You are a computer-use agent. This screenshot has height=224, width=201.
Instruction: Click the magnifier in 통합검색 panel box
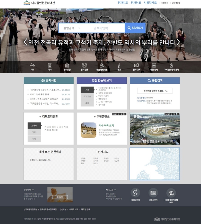tap(166, 91)
